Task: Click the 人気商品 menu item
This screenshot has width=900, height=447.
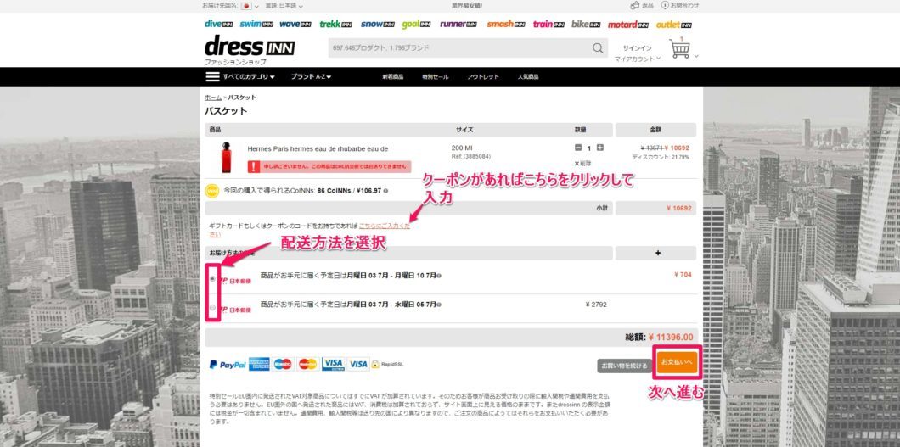Action: 527,77
